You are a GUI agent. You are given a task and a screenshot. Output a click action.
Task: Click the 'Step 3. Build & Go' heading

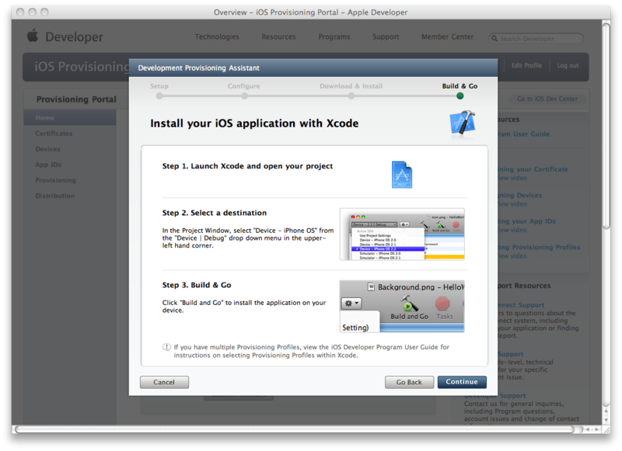(x=197, y=285)
